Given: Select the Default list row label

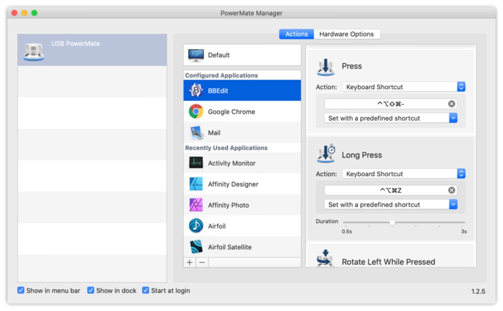Looking at the screenshot, I should coord(219,55).
